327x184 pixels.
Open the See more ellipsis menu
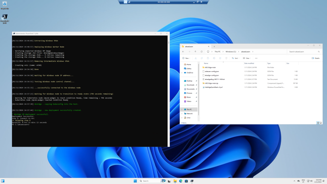[256, 58]
